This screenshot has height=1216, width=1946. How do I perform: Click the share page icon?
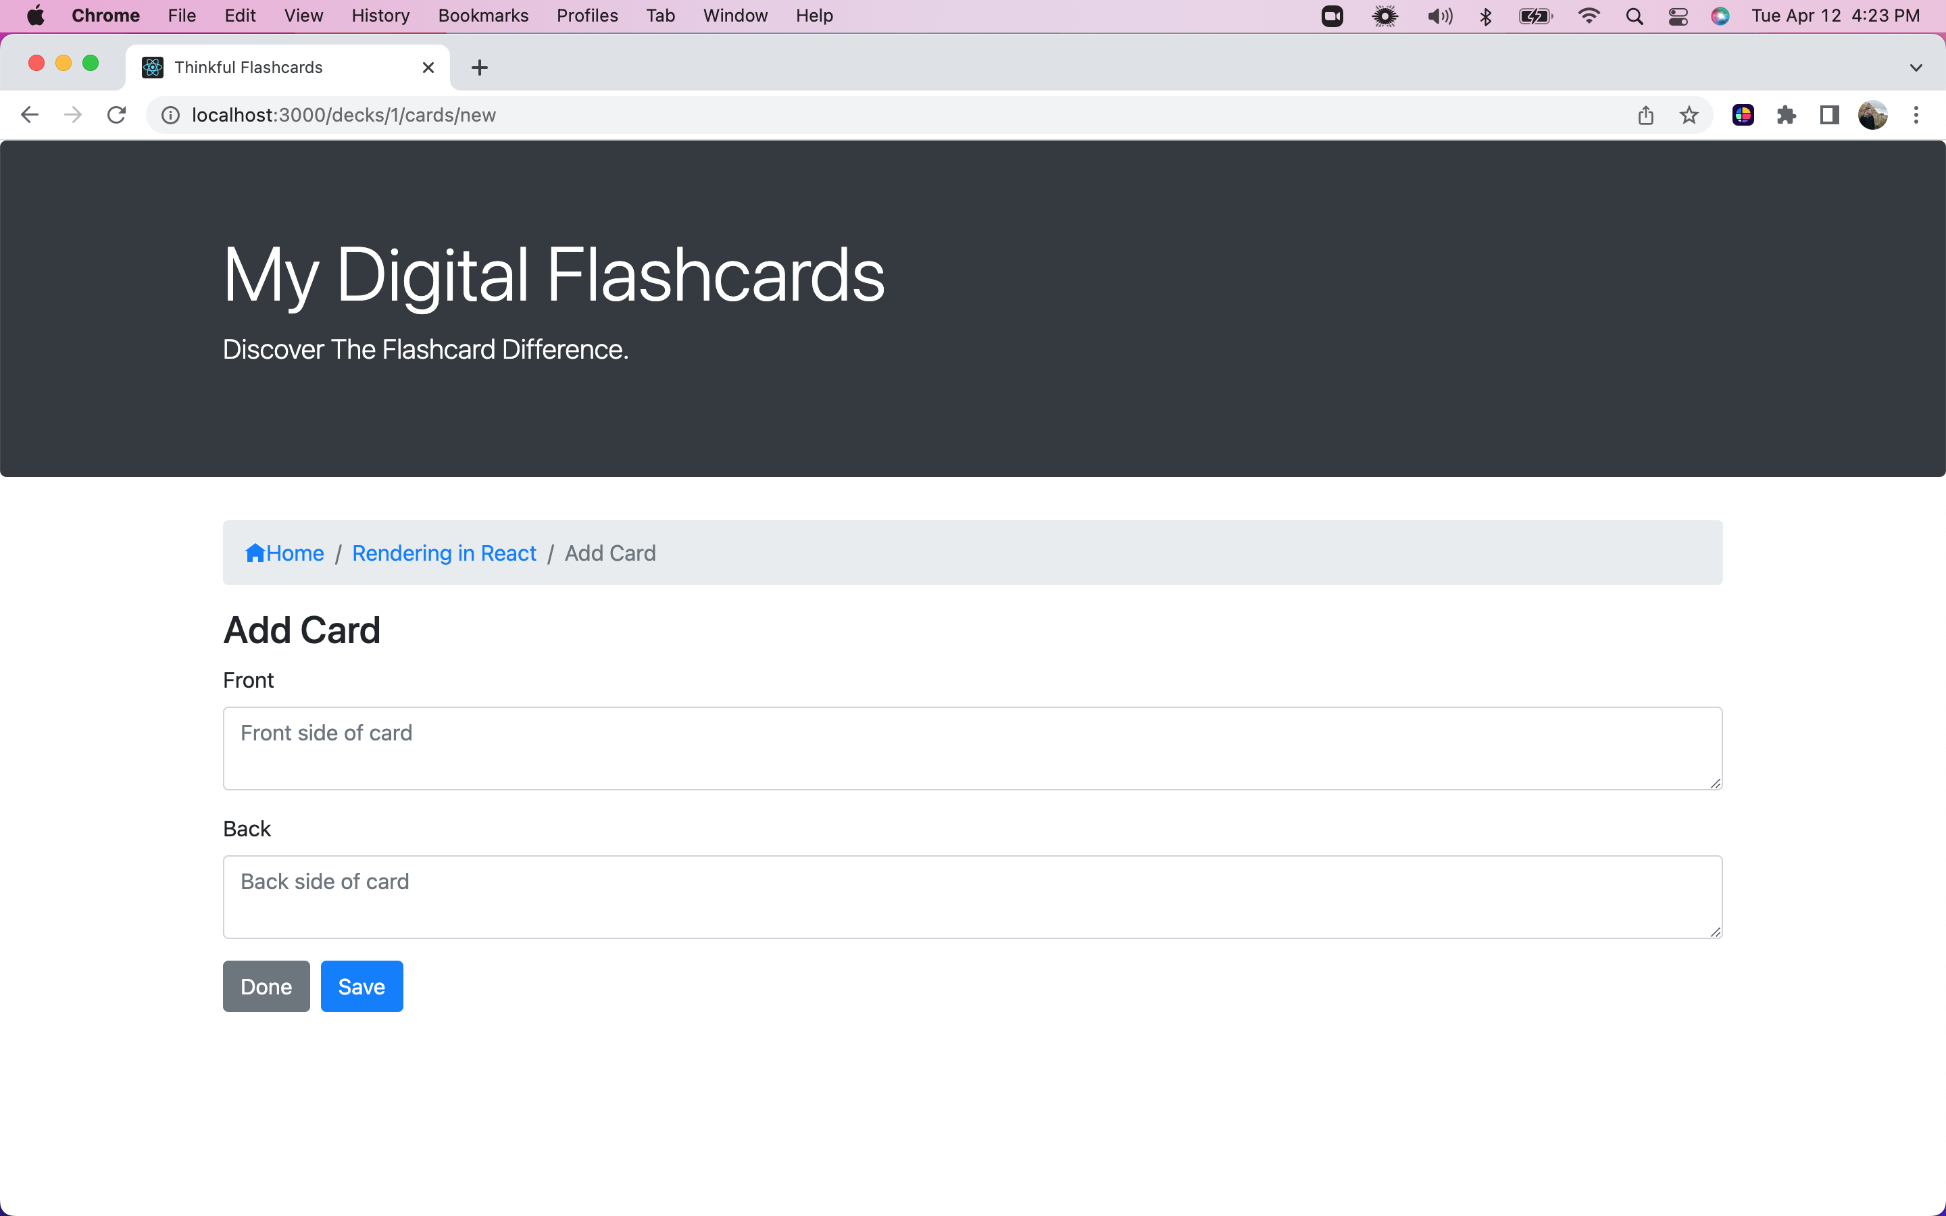tap(1645, 115)
